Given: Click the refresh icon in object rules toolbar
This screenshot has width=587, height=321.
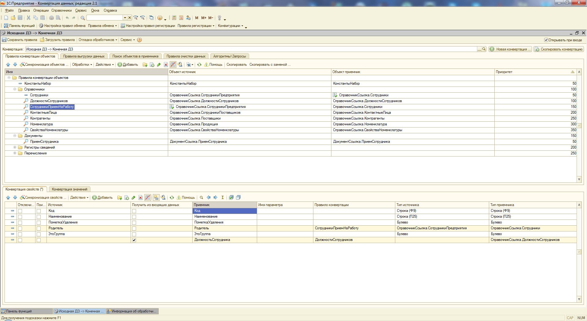Looking at the screenshot, I should (199, 65).
